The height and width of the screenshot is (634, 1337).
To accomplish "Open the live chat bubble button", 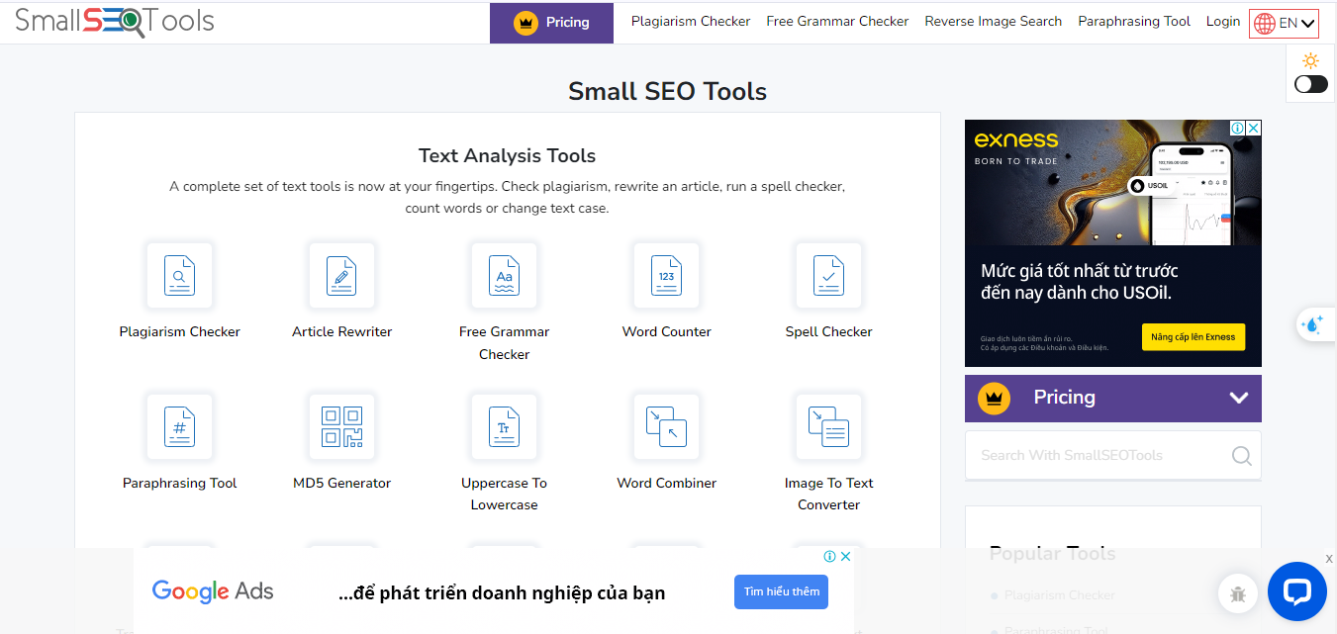I will 1295,591.
